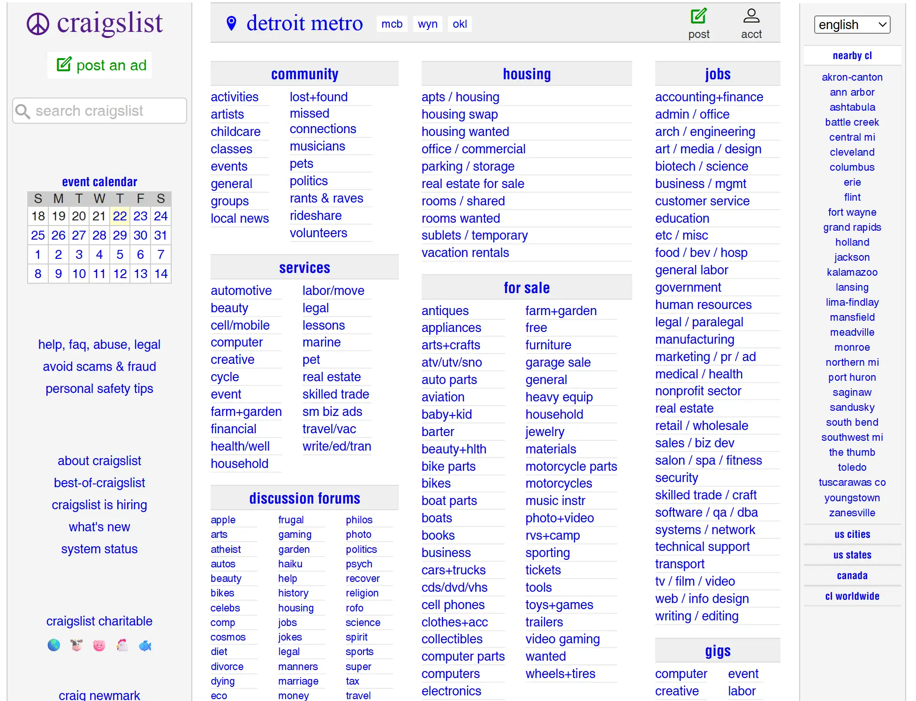Open the avoid scams & fraud link
916x701 pixels.
point(99,366)
